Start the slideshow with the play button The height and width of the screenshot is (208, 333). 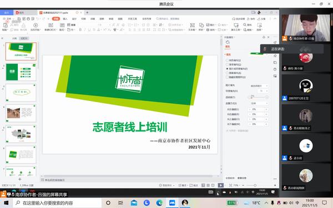[221, 185]
